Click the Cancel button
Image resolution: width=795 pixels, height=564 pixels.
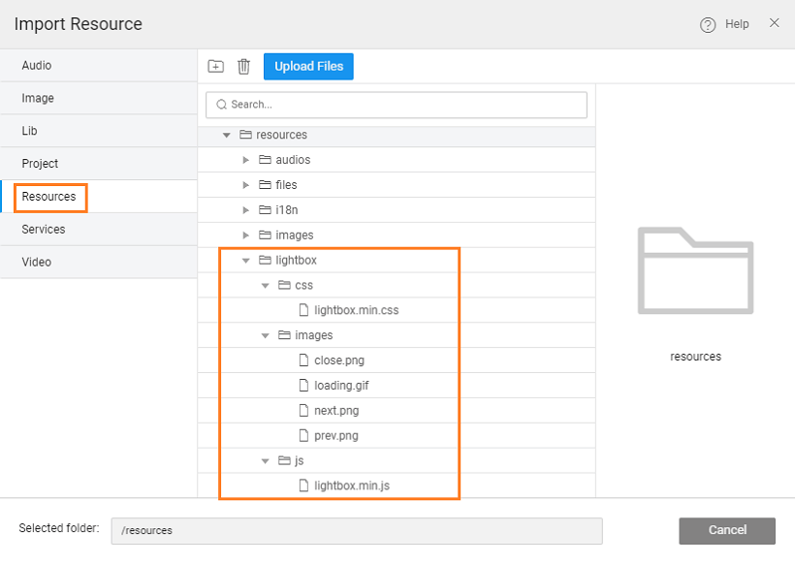tap(726, 530)
